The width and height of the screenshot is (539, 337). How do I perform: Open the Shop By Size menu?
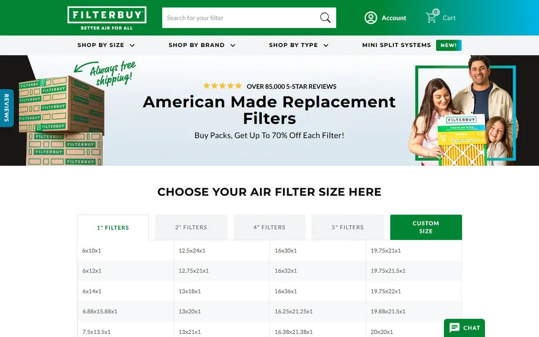click(101, 45)
